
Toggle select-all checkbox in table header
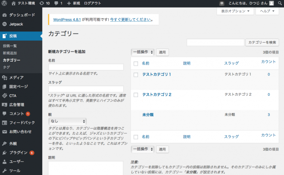(136, 64)
